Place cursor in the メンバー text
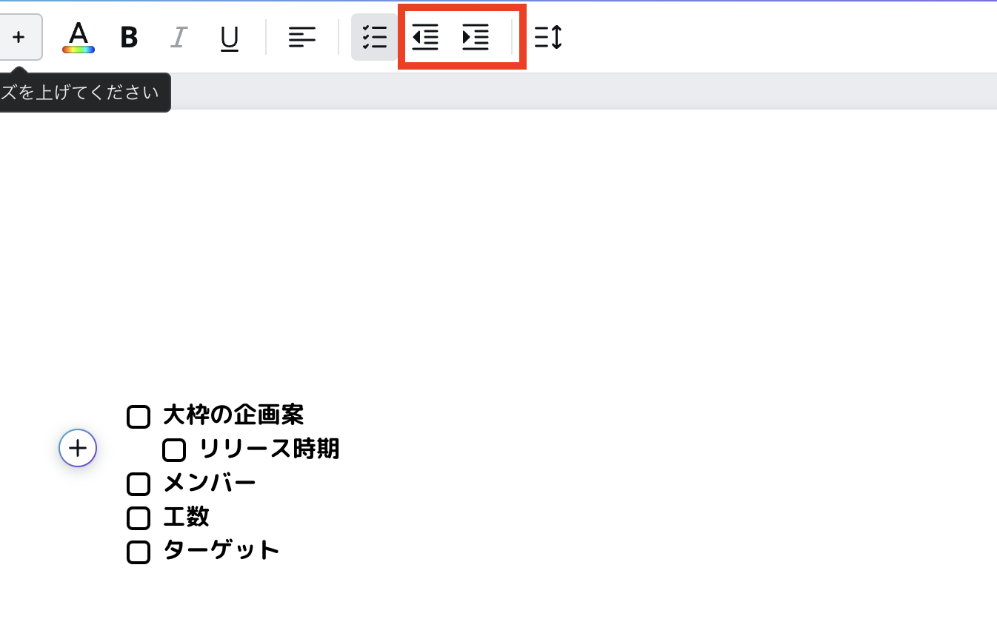 point(210,484)
